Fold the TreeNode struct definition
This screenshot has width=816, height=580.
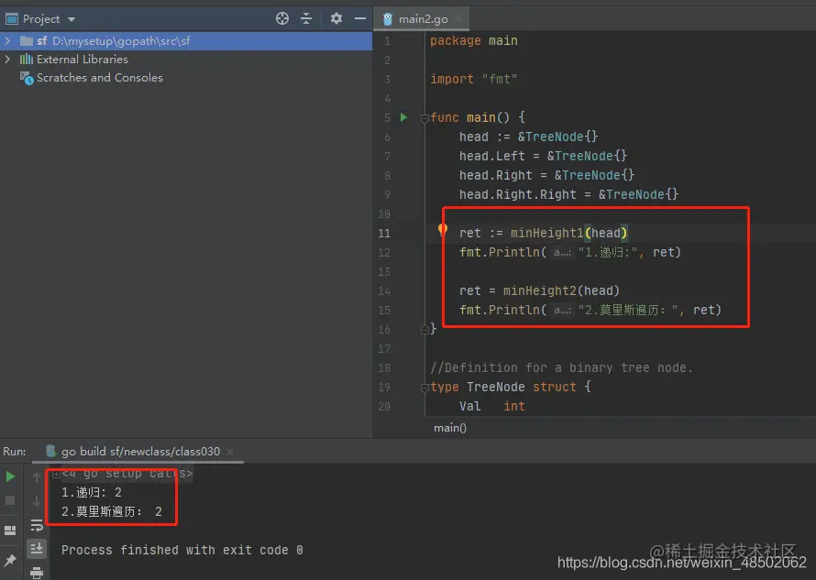click(425, 387)
